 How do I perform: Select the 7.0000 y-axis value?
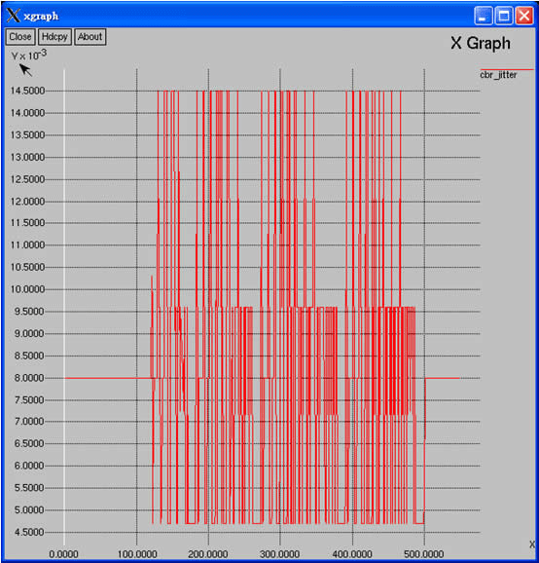(x=29, y=421)
